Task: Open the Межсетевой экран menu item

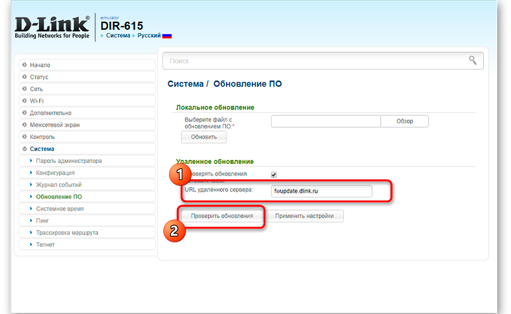Action: (x=87, y=125)
